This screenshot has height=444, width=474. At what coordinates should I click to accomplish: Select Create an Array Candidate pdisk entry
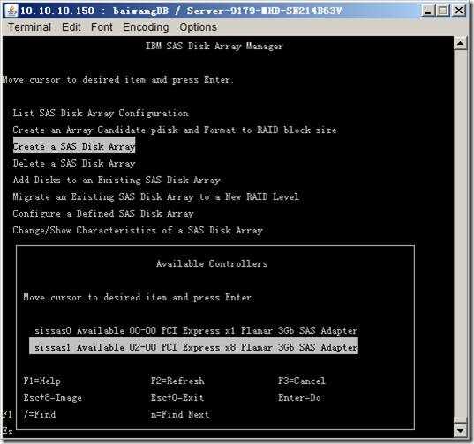[175, 130]
